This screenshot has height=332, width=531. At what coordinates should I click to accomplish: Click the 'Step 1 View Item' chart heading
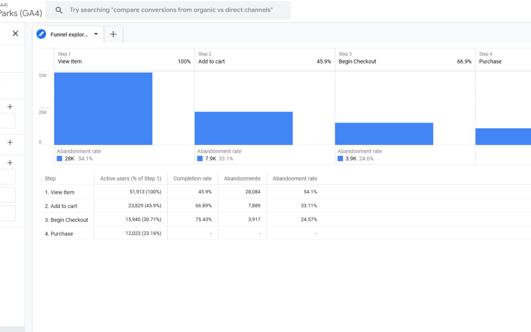pyautogui.click(x=70, y=58)
